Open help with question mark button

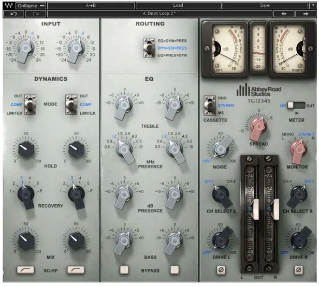(x=313, y=6)
